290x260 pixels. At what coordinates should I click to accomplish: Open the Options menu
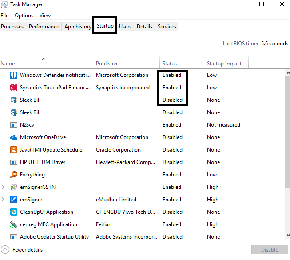24,15
